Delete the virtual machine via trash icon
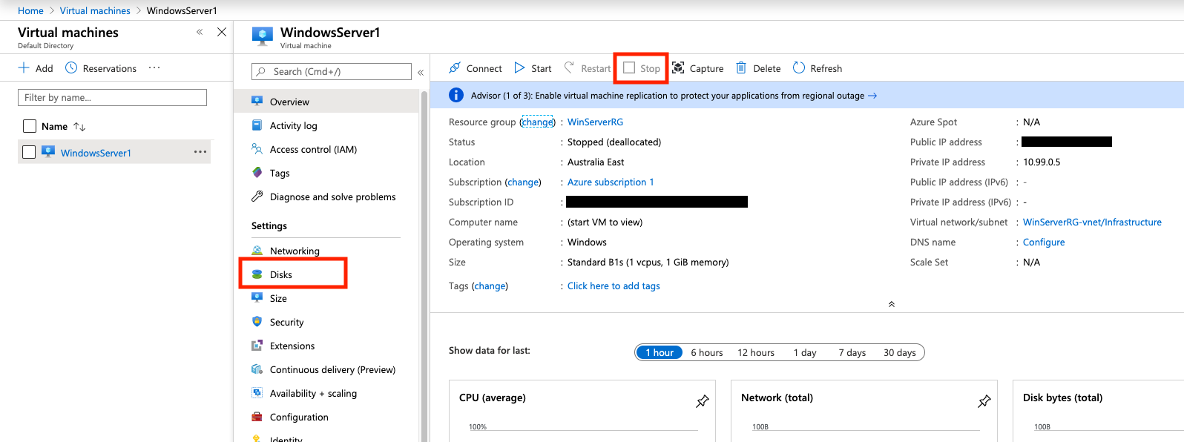Image resolution: width=1184 pixels, height=442 pixels. coord(741,68)
